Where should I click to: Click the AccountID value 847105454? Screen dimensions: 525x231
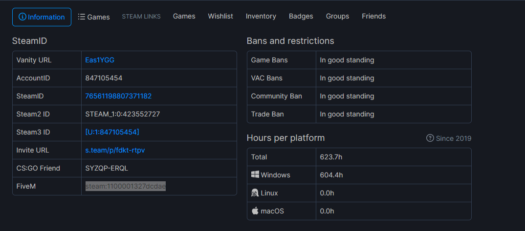click(104, 78)
